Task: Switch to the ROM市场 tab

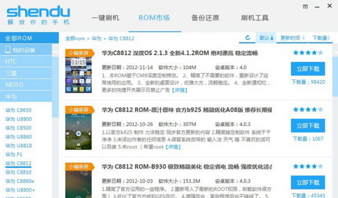Action: pos(154,18)
